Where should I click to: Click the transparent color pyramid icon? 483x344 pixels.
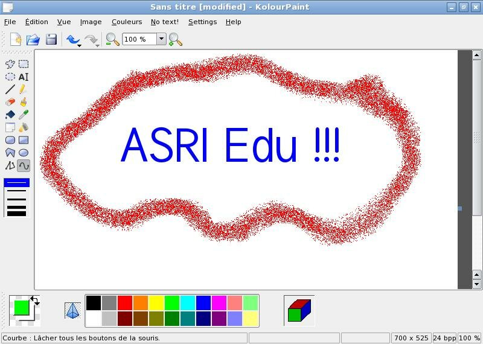click(x=72, y=310)
